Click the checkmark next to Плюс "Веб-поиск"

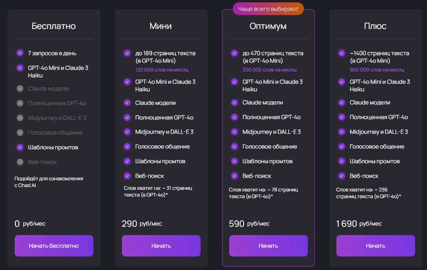(342, 176)
